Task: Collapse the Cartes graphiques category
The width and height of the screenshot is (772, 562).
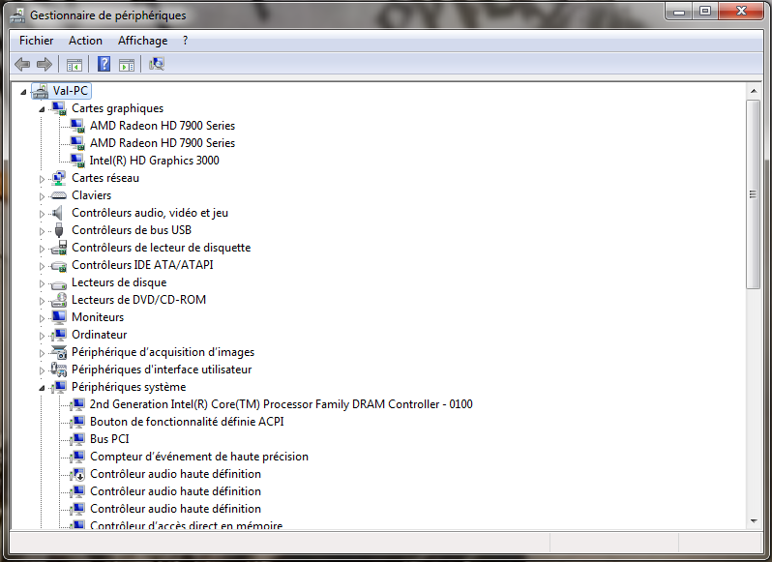Action: (42, 109)
